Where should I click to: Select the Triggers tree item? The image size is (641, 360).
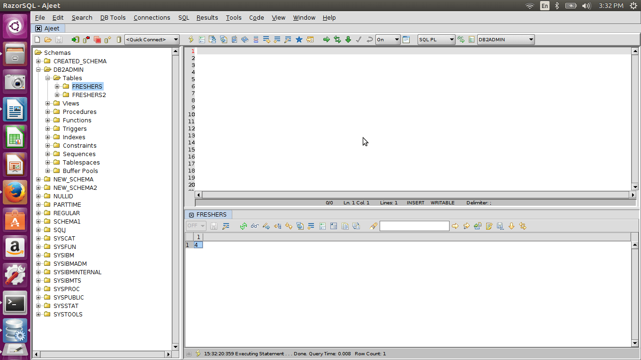click(x=75, y=128)
